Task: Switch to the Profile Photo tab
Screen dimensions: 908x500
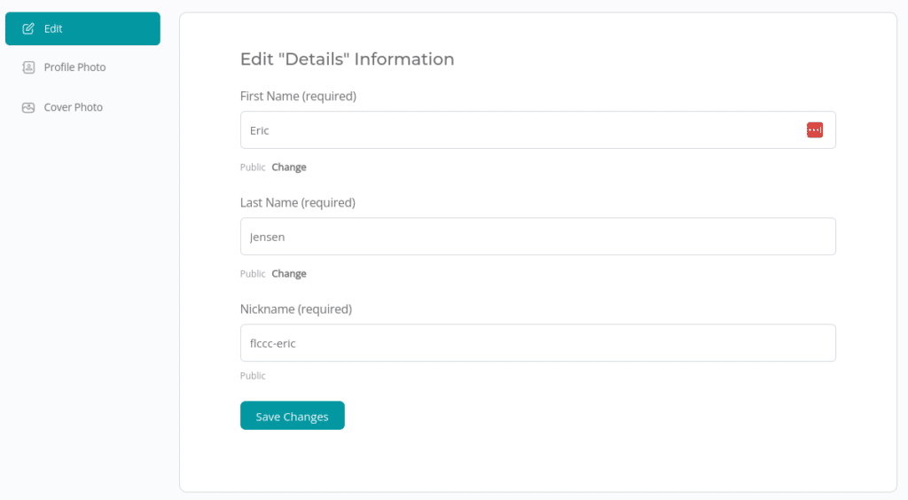Action: [74, 67]
